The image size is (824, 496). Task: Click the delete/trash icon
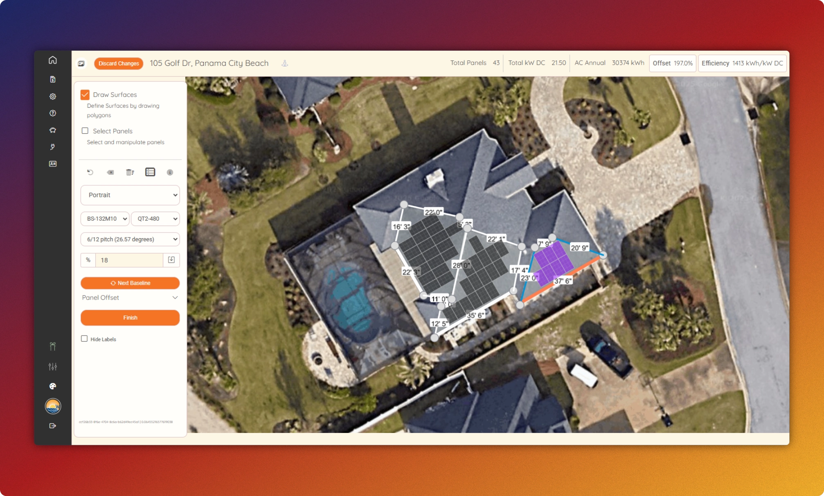tap(130, 172)
